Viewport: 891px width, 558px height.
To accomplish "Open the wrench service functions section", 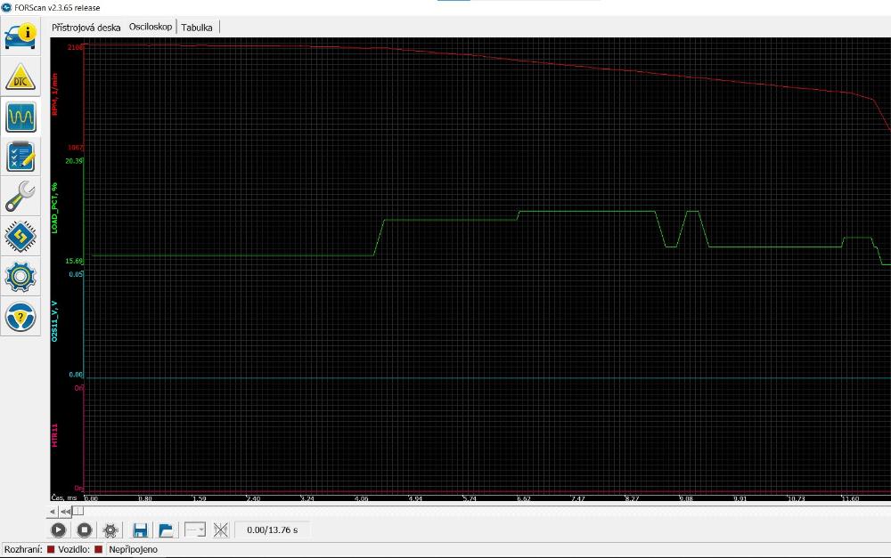I will 20,197.
